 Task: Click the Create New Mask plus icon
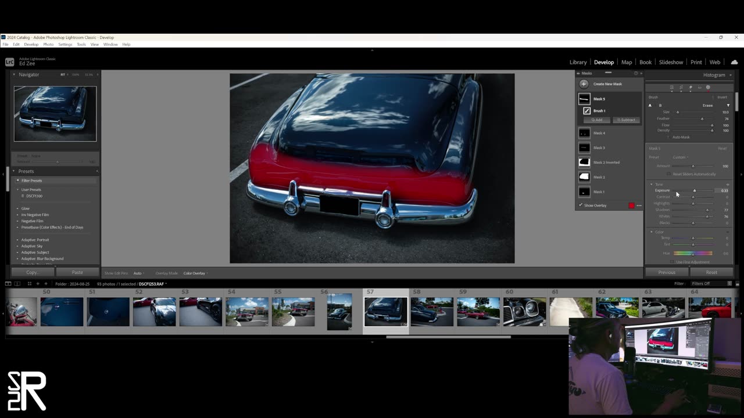pyautogui.click(x=584, y=84)
